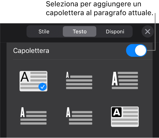Click the small A in the raised cap style

tap(67, 75)
